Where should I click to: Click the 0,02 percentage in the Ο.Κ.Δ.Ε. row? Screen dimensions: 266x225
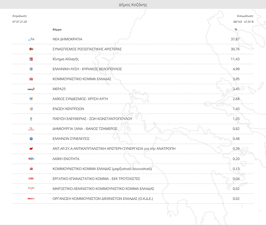[236, 199]
